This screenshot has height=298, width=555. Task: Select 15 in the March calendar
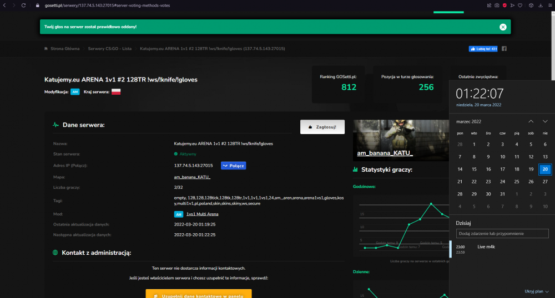pyautogui.click(x=474, y=169)
